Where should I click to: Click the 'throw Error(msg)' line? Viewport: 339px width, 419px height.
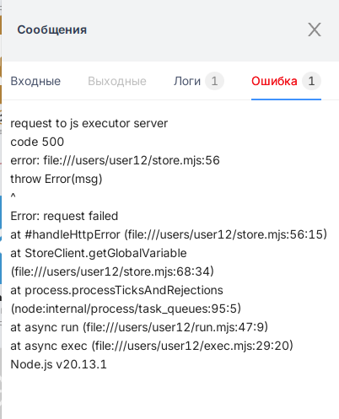coord(56,179)
